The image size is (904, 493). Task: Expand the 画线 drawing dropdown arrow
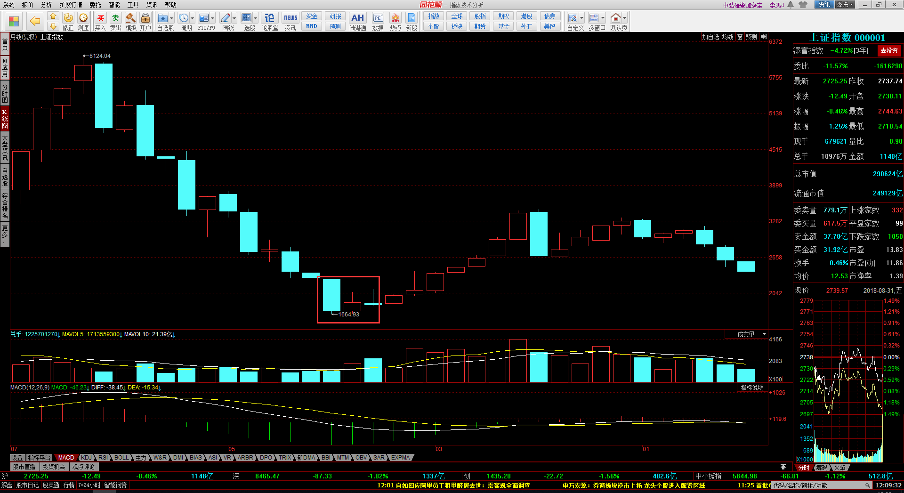click(x=234, y=18)
